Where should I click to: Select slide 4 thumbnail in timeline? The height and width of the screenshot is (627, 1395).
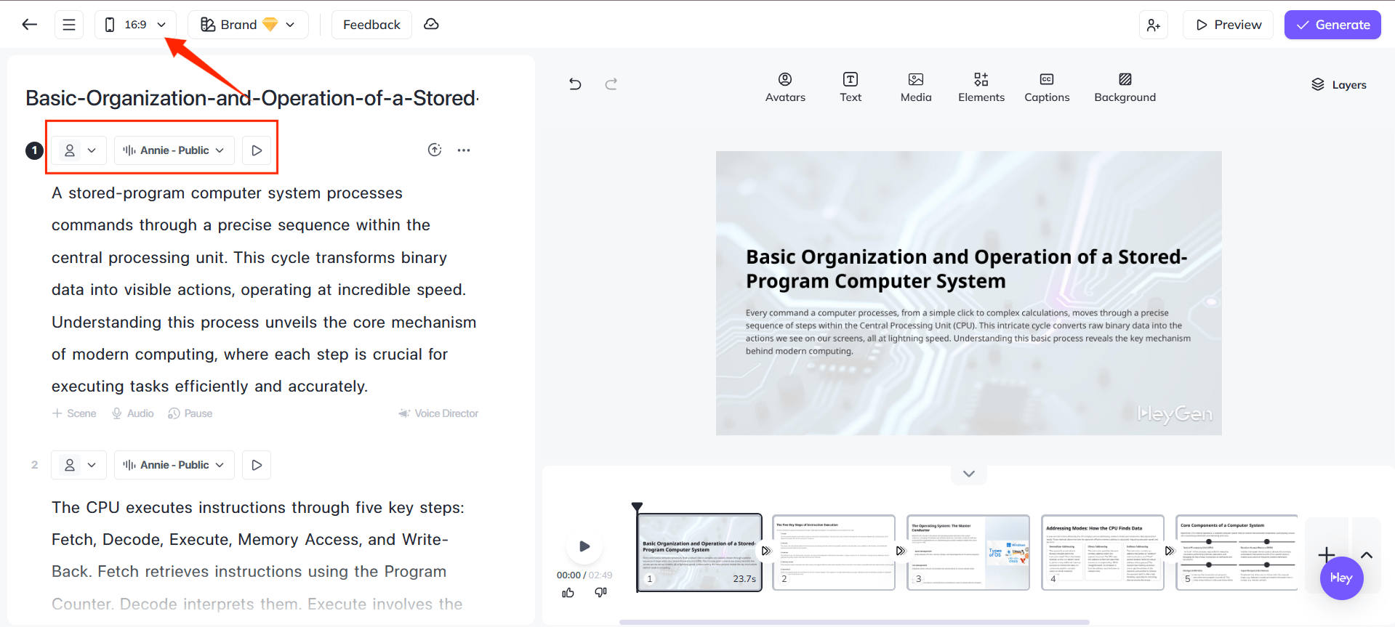pyautogui.click(x=1103, y=553)
